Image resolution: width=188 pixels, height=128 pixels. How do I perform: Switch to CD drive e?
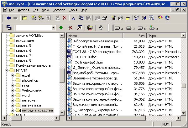[x=154, y=28]
